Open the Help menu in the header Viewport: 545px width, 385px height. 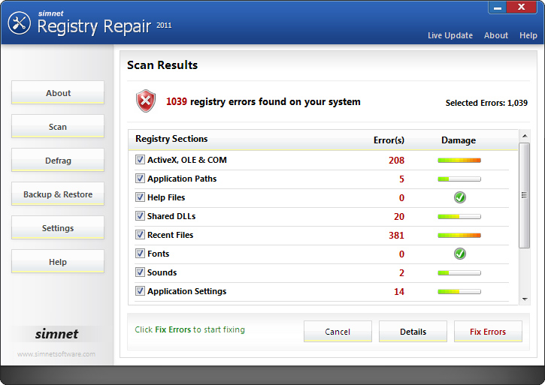528,35
